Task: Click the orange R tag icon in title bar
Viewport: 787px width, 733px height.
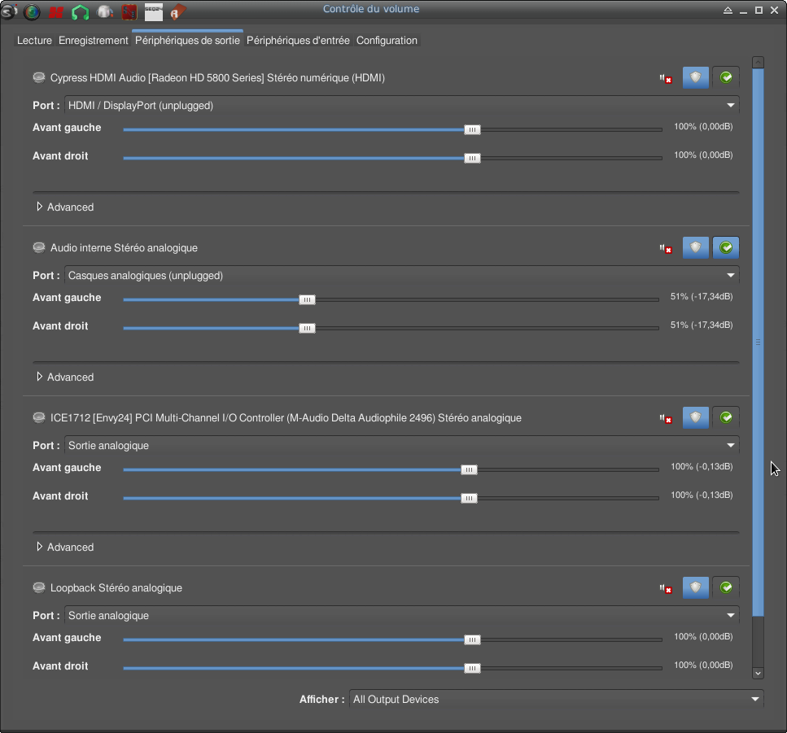Action: click(x=177, y=12)
